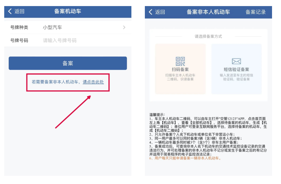The width and height of the screenshot is (281, 184).
Task: Expand the chevron on the 号牌种类 row
Action: click(124, 27)
